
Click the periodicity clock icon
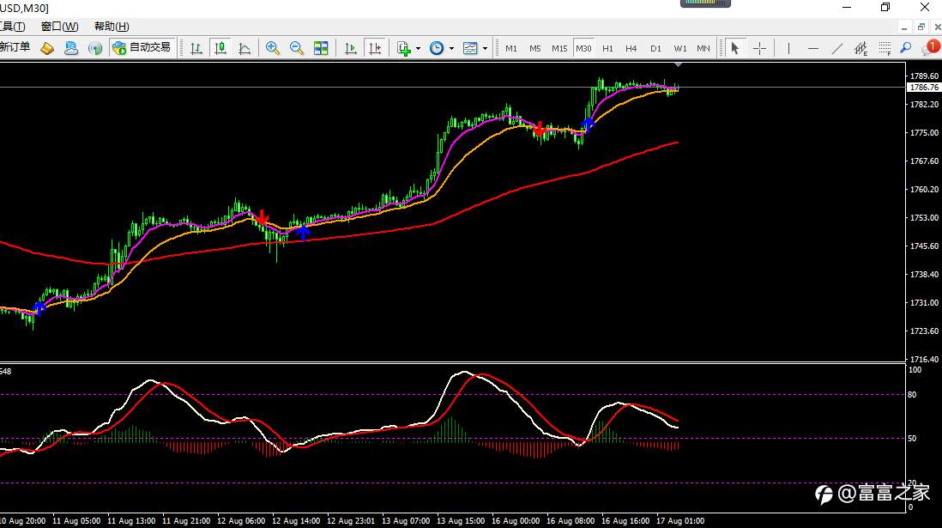[x=437, y=48]
